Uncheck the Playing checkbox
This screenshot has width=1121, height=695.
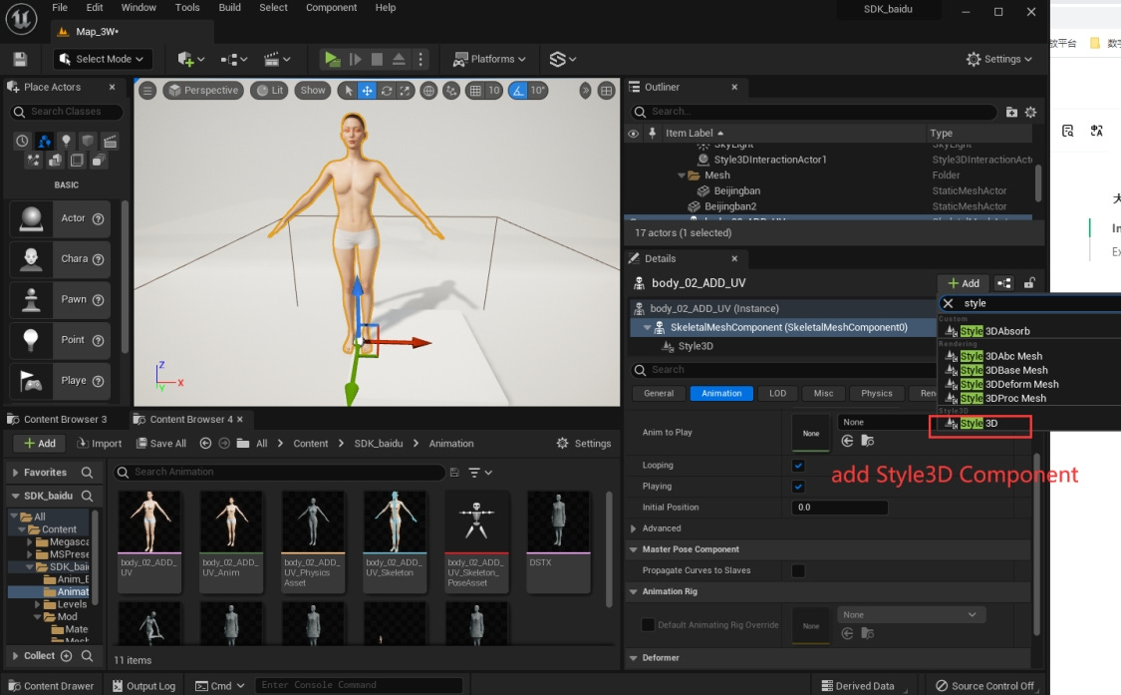(798, 487)
